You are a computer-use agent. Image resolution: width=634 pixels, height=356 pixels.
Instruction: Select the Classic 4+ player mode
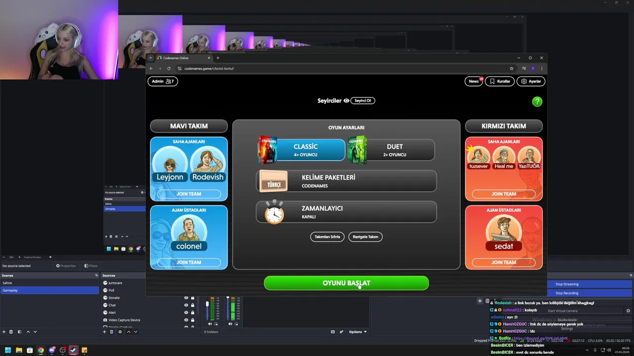coord(302,150)
